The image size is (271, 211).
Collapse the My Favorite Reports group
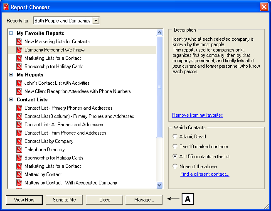point(11,33)
